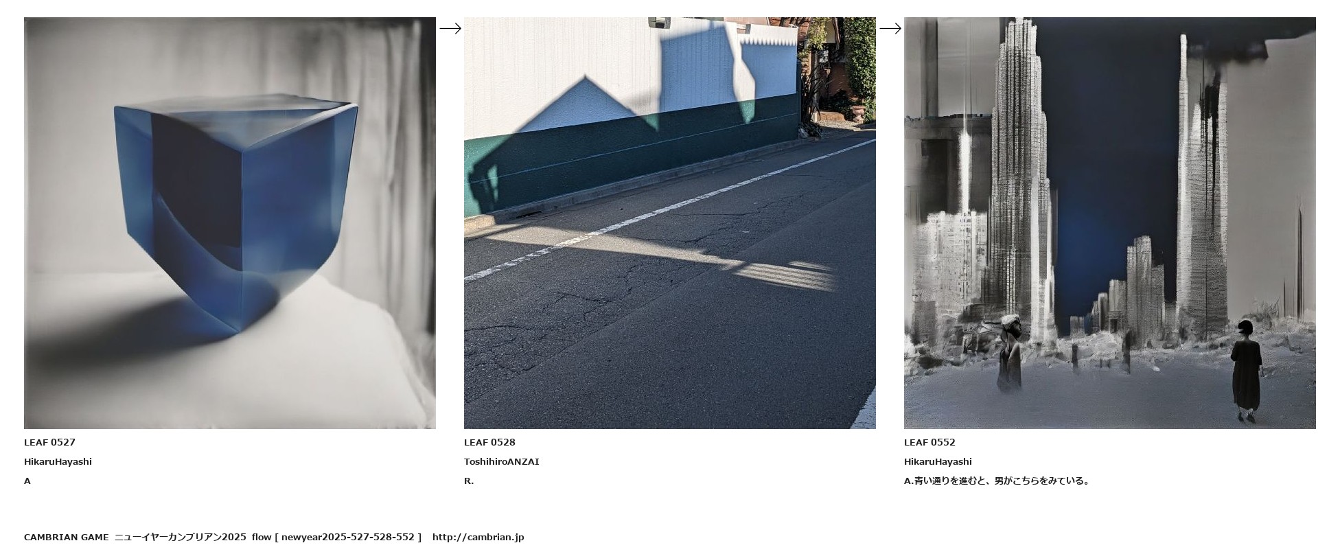Click the arrow between LEAF 0528 and 0552

(890, 28)
